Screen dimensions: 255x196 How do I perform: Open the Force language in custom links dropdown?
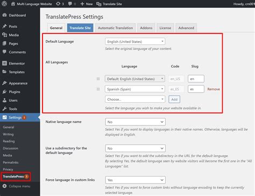pyautogui.click(x=136, y=180)
